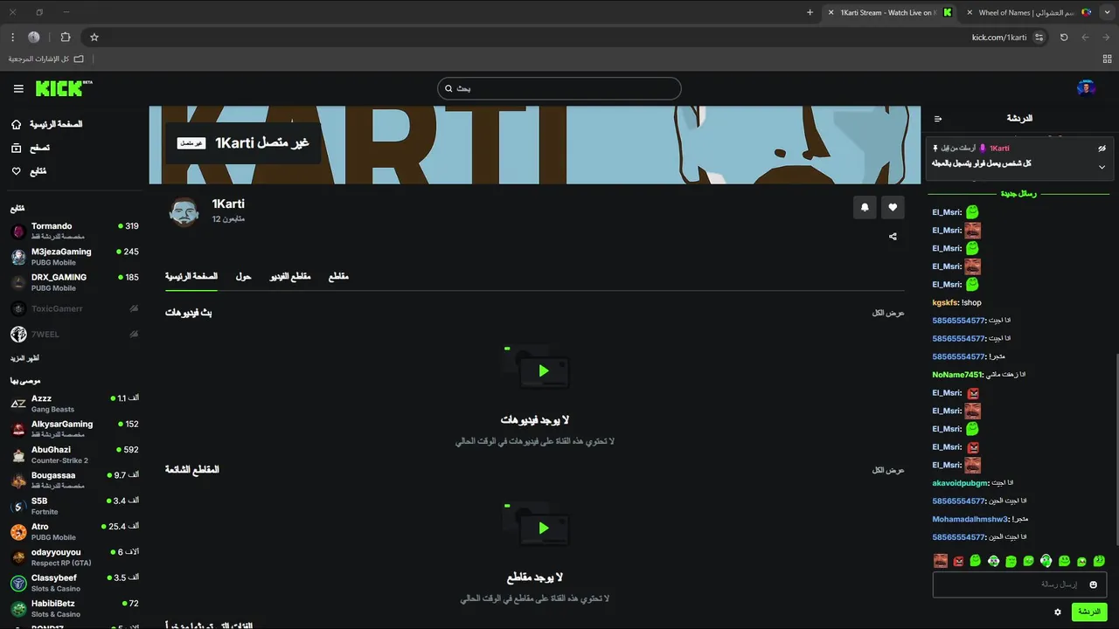
Task: Open recommended Azzz channel
Action: click(74, 404)
